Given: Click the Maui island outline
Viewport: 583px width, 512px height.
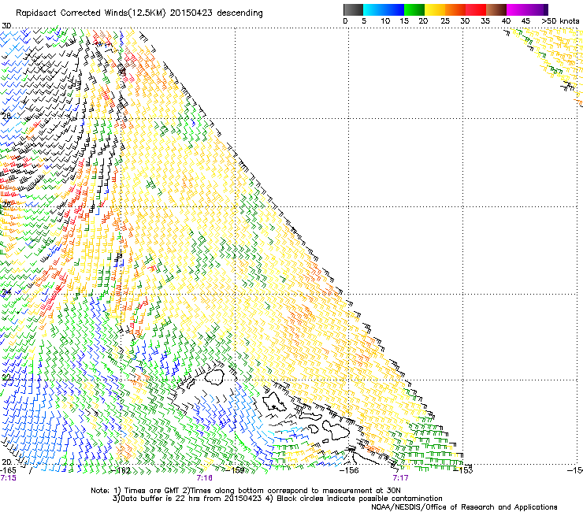Looking at the screenshot, I should (x=336, y=429).
